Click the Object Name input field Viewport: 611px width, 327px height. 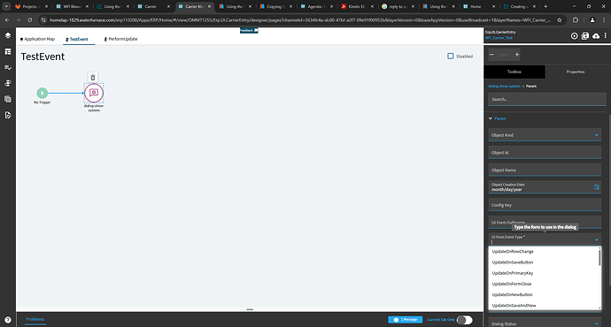point(545,170)
